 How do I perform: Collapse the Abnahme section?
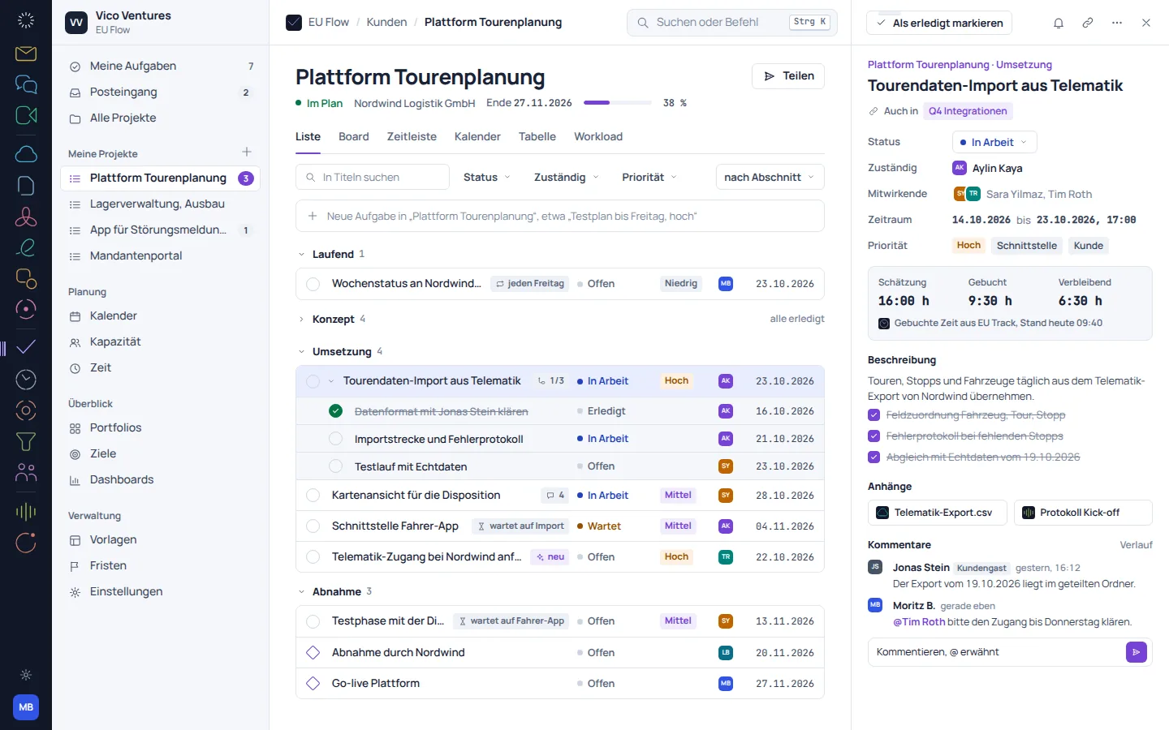pos(301,592)
